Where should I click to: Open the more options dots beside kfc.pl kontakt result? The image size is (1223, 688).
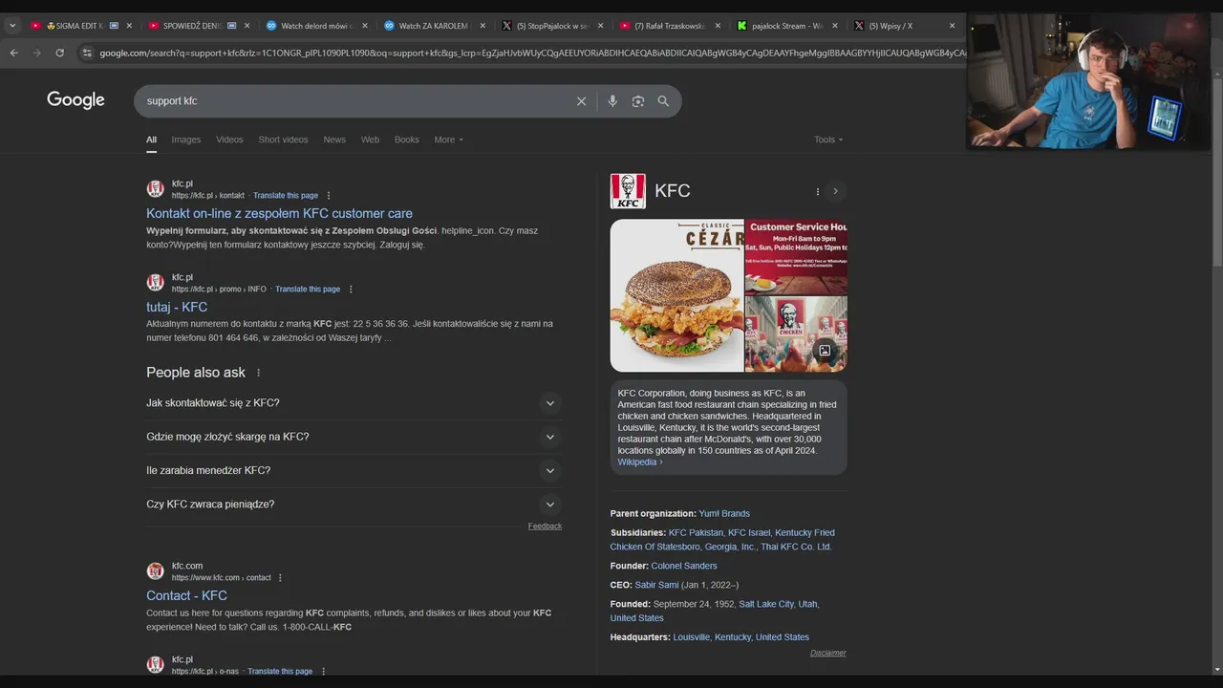pyautogui.click(x=329, y=196)
